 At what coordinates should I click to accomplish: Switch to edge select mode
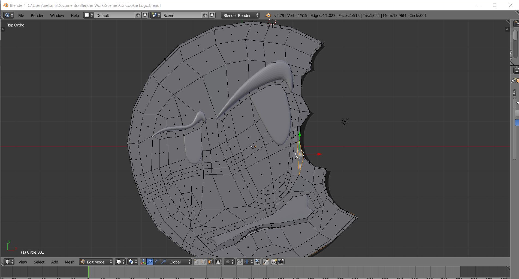(203, 262)
